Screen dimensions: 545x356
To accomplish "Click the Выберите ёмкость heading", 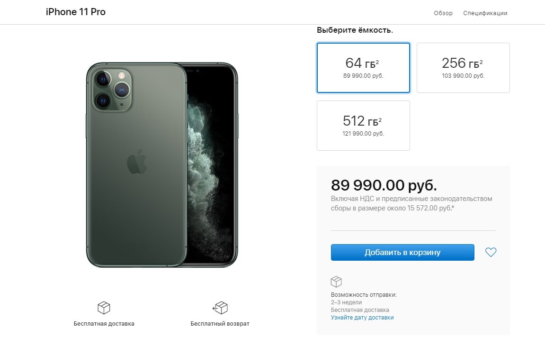I will pyautogui.click(x=355, y=30).
